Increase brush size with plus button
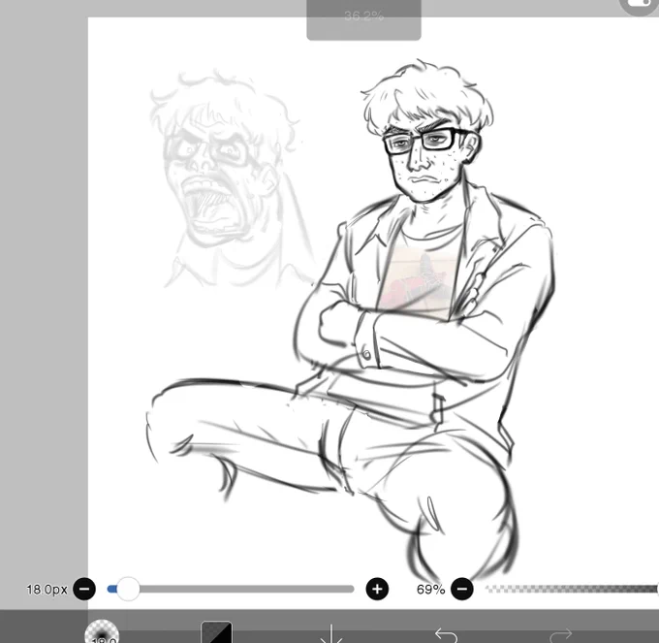 pyautogui.click(x=377, y=589)
